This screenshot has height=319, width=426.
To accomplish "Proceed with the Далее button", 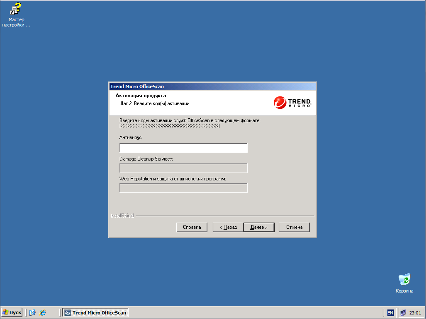I will click(259, 227).
